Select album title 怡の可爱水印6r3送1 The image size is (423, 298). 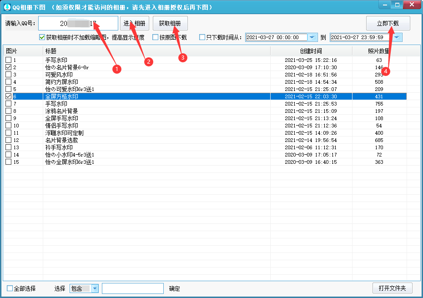[x=70, y=89]
